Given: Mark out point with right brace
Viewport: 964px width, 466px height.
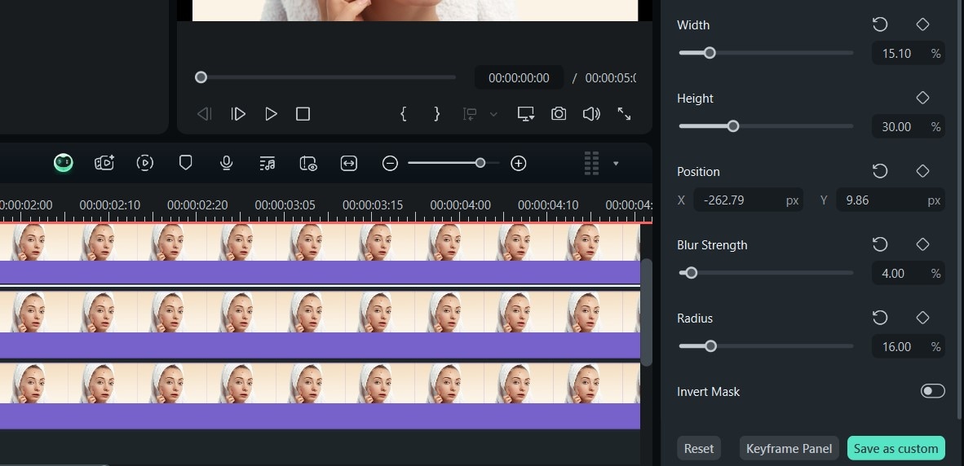Looking at the screenshot, I should click(436, 113).
